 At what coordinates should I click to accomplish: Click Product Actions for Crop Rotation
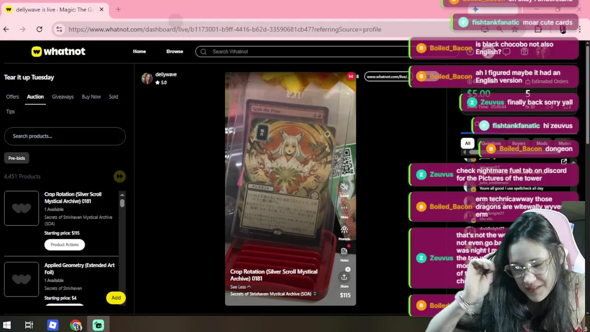point(65,244)
